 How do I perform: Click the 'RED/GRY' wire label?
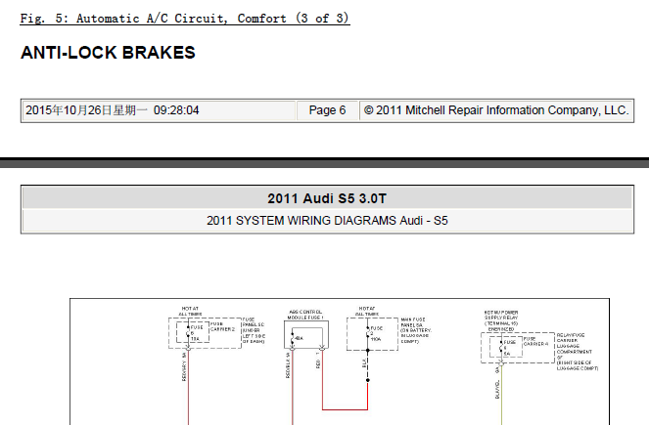(184, 371)
